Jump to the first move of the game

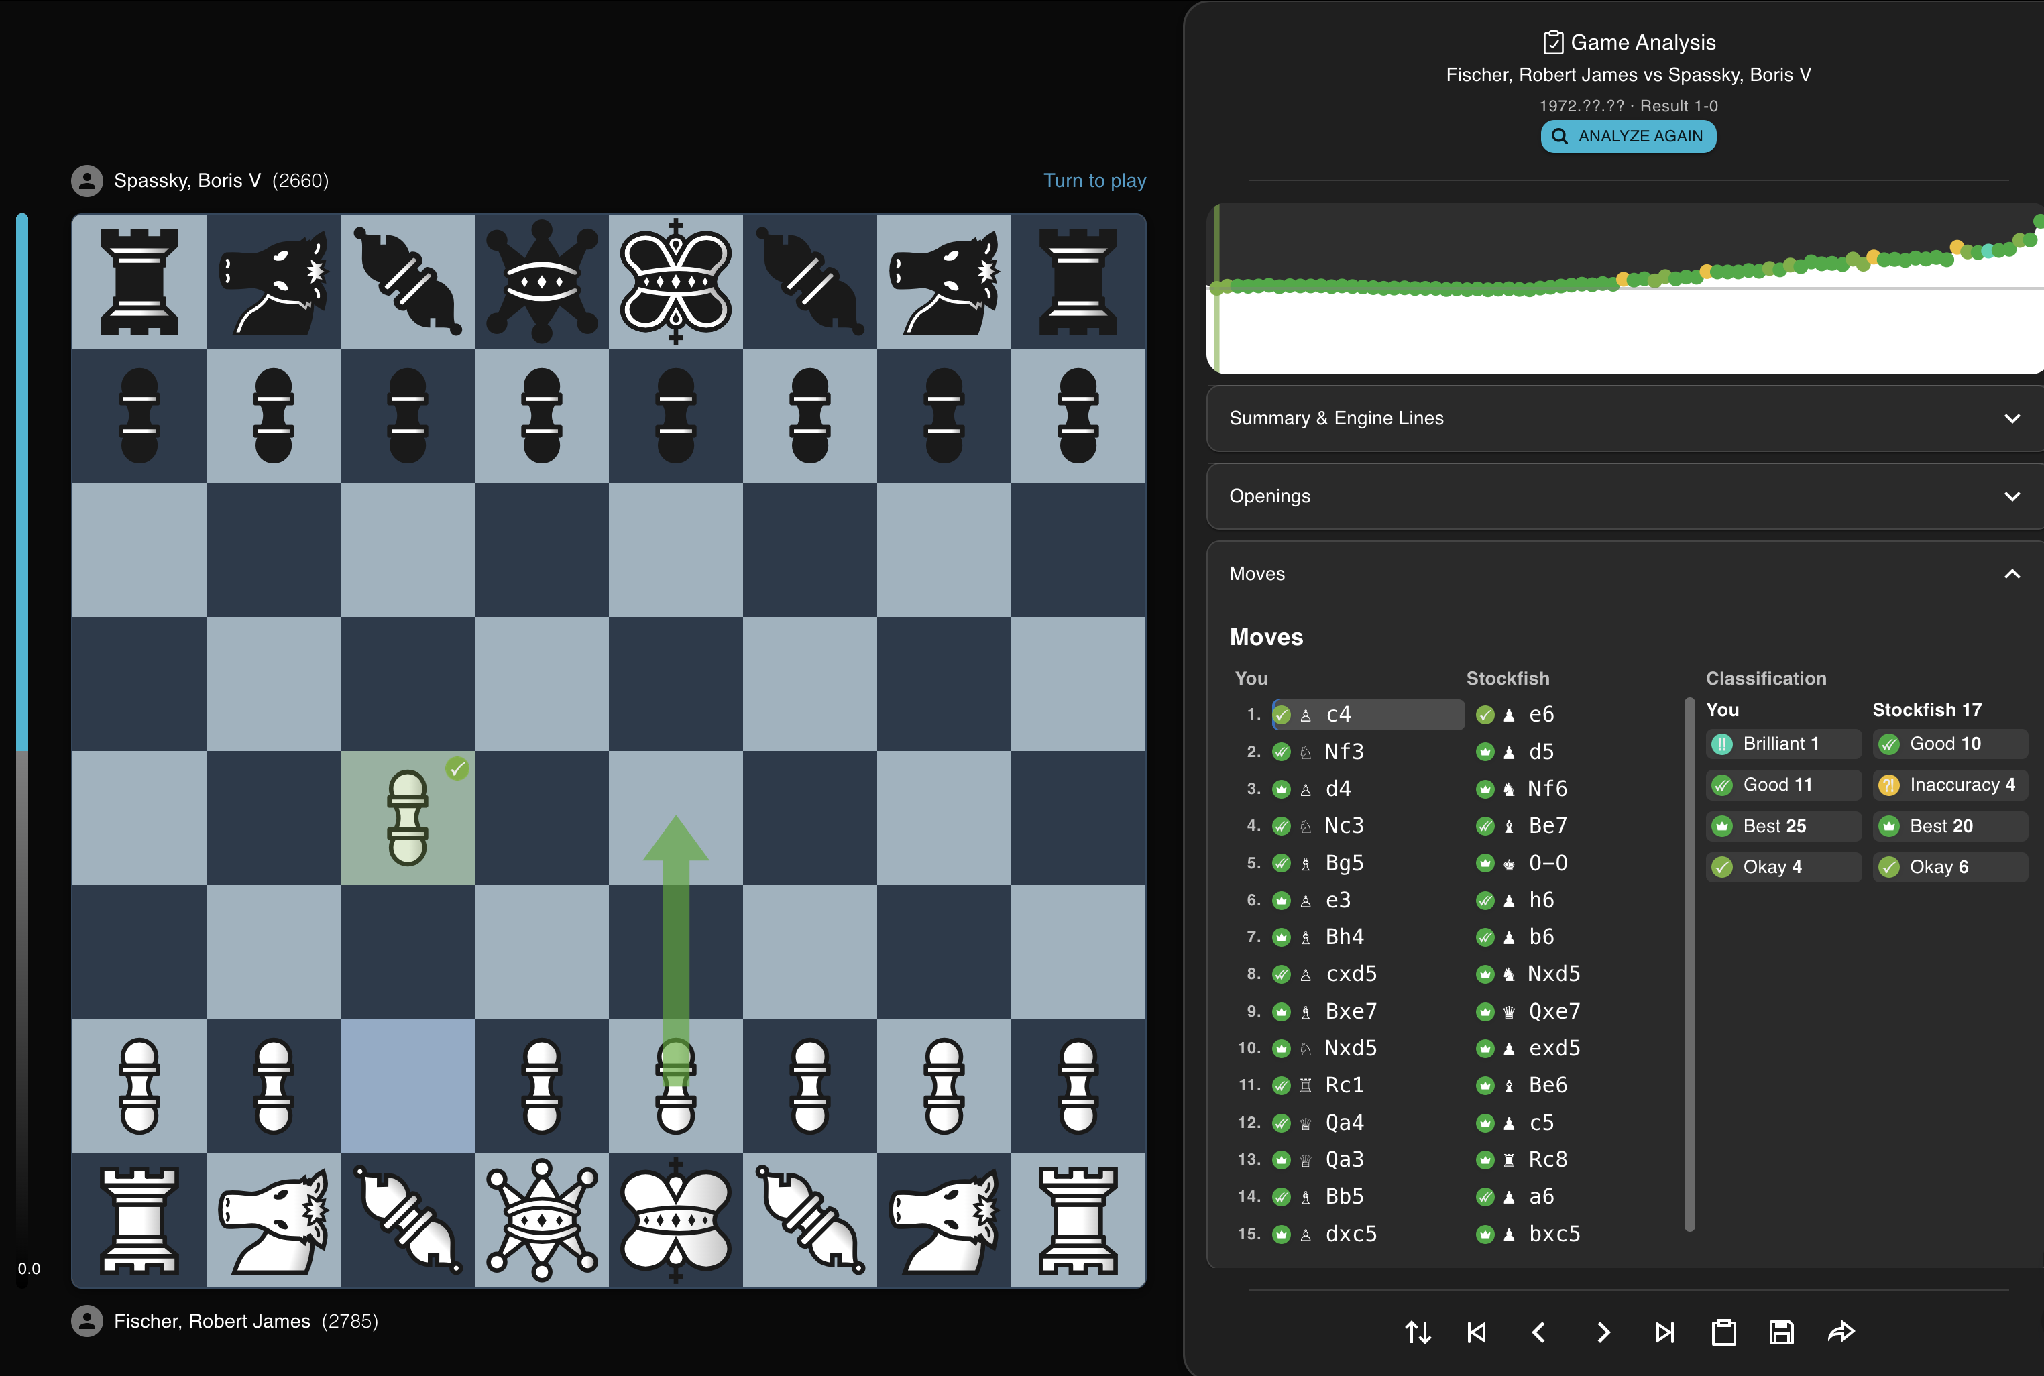1477,1331
